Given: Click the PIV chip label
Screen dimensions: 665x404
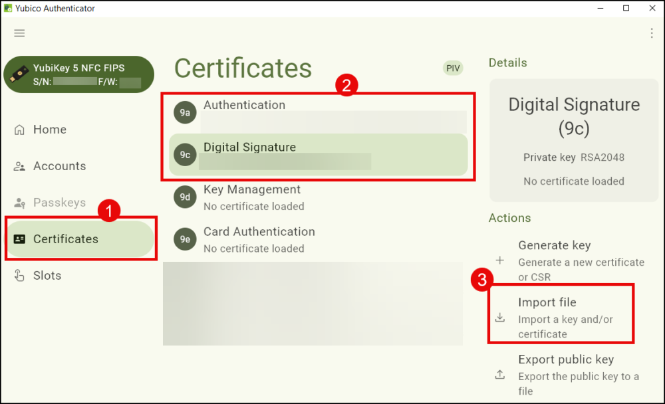Looking at the screenshot, I should click(454, 68).
